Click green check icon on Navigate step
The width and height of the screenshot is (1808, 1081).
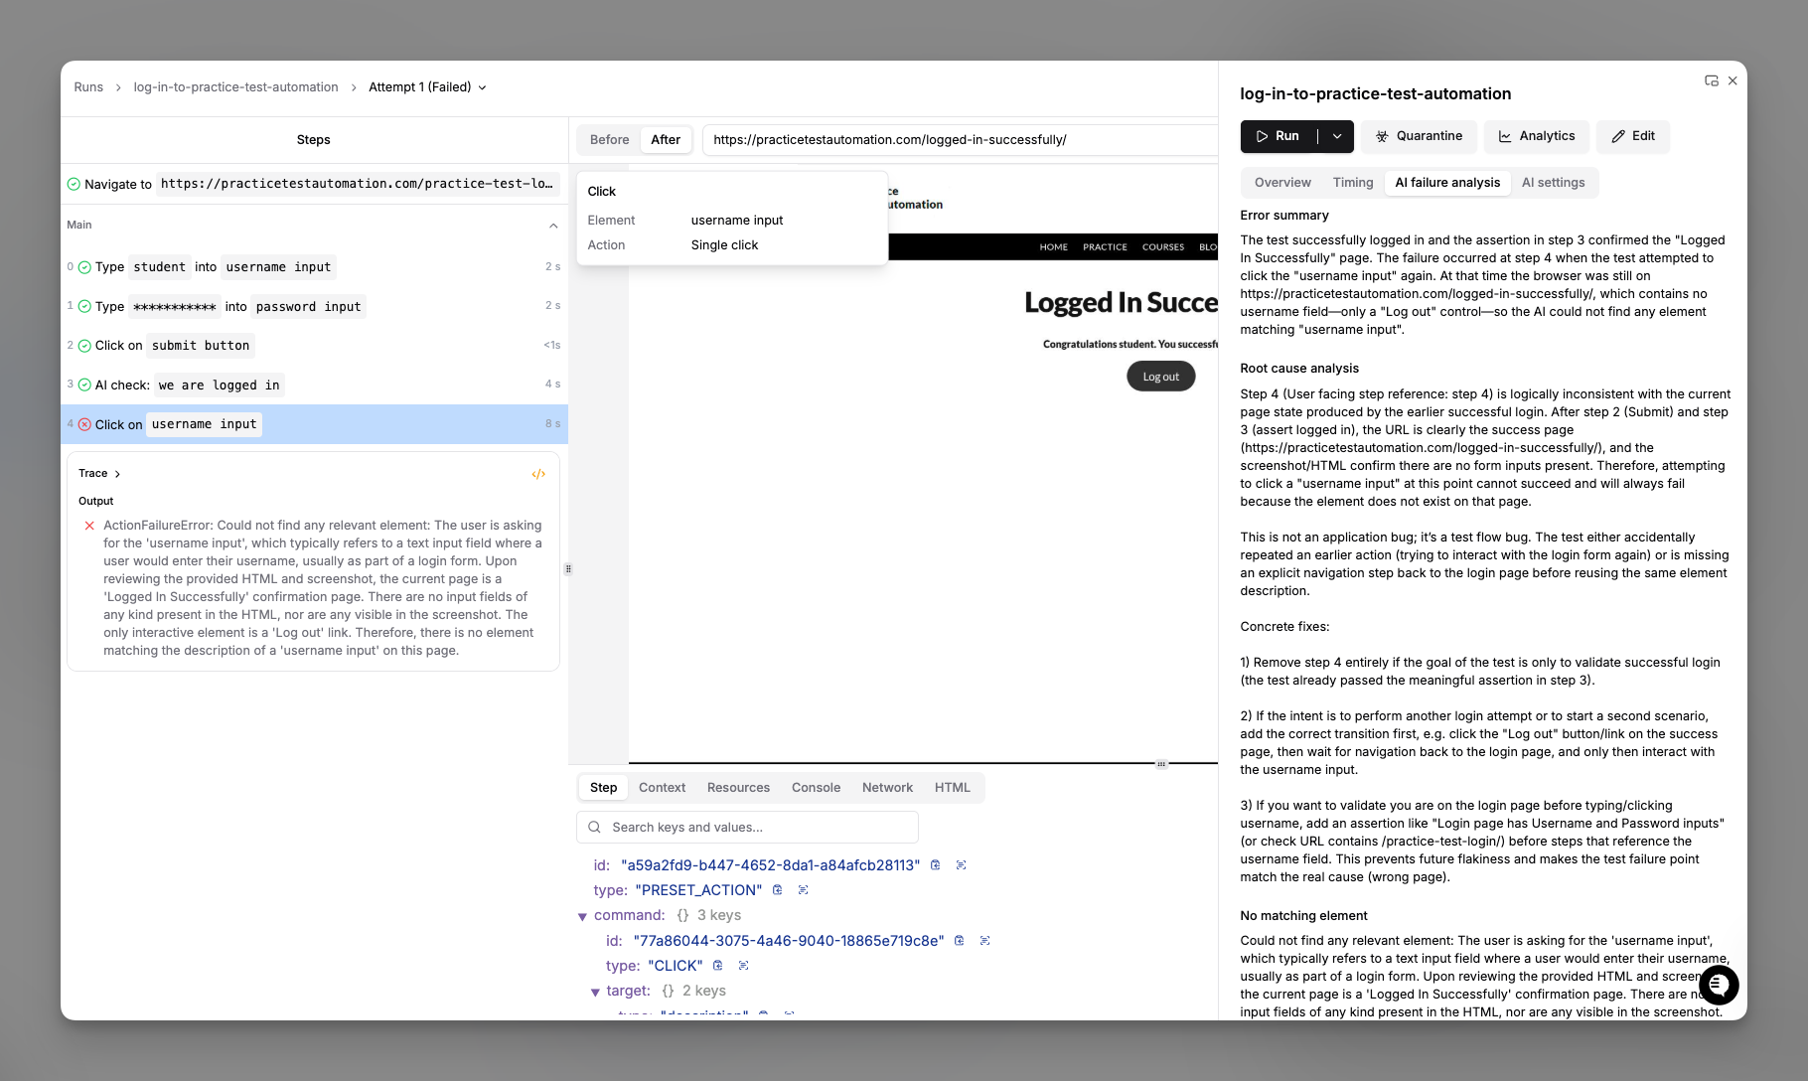coord(74,184)
